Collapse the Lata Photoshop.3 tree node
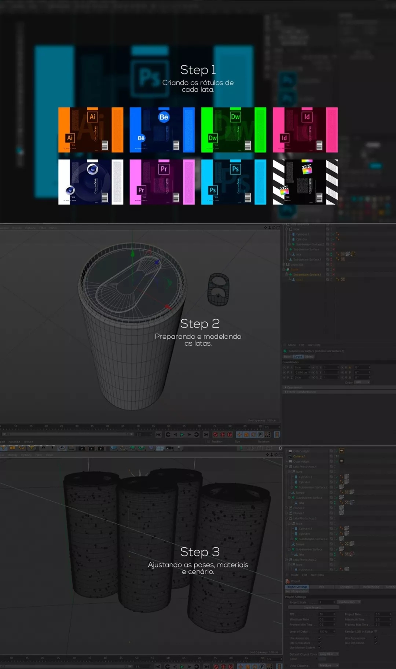Screen dimensions: 396x669 point(286,518)
